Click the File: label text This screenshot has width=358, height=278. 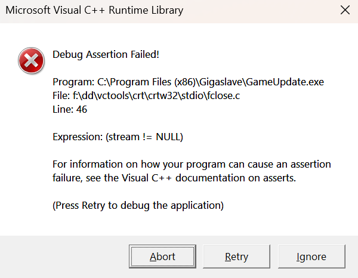[61, 95]
